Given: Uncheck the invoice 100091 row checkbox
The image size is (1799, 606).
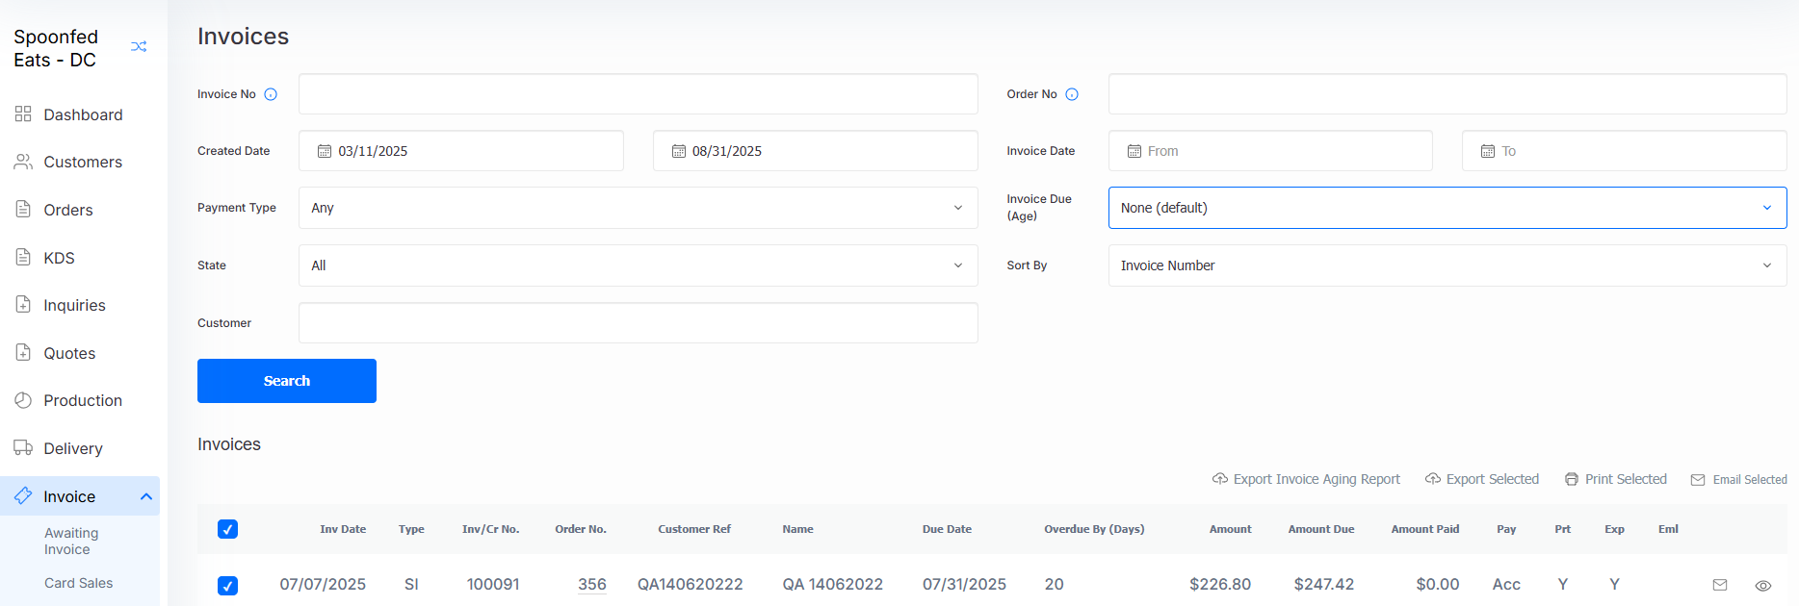Looking at the screenshot, I should tap(227, 585).
